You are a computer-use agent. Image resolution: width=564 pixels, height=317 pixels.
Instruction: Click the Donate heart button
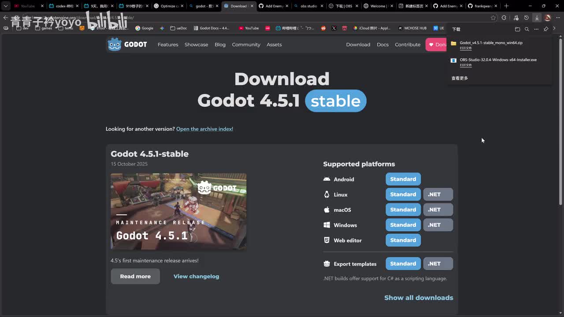pos(436,44)
